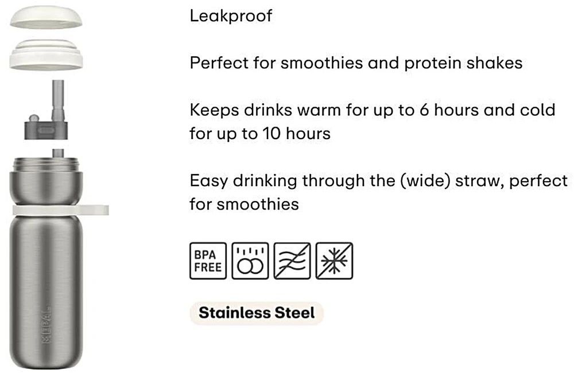This screenshot has height=374, width=574.
Task: Click the threaded steel bottle neck
Action: (x=46, y=164)
